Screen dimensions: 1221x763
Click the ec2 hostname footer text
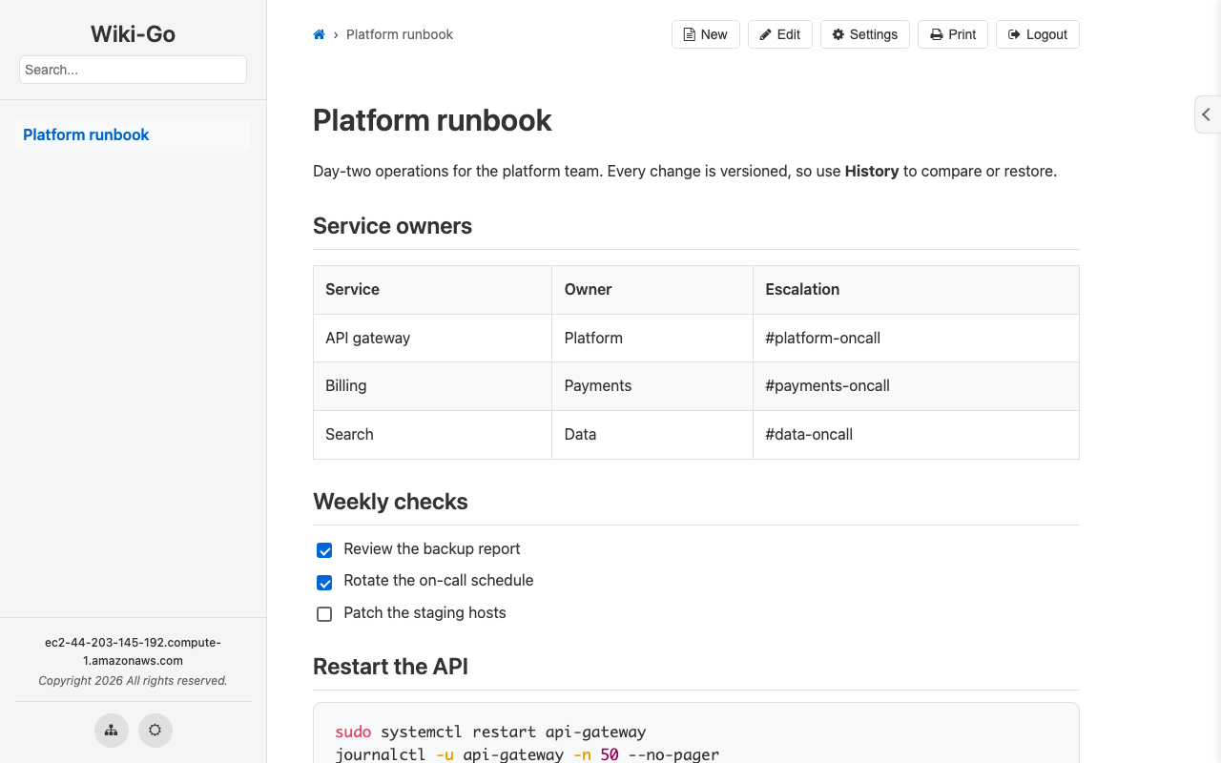pos(133,651)
